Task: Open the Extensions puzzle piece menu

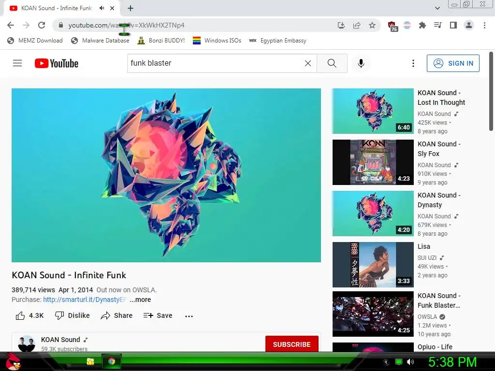Action: point(422,25)
